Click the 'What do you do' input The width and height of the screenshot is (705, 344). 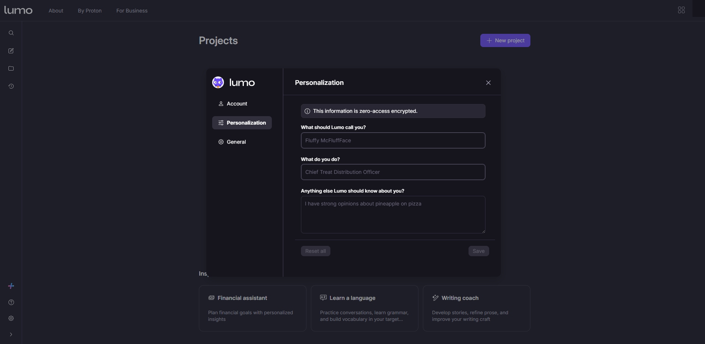[393, 172]
